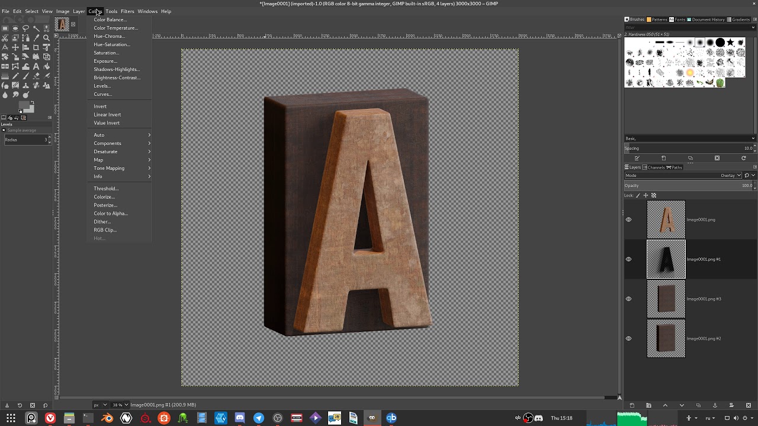Hide the top Image0001.png layer

[x=629, y=220]
